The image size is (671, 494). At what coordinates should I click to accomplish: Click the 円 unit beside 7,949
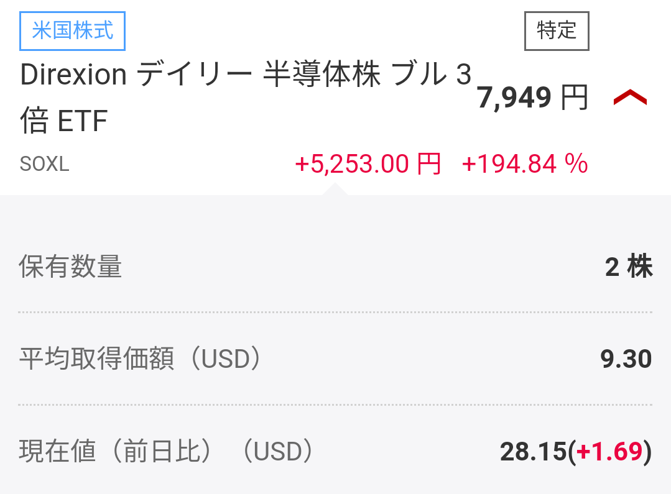click(574, 98)
